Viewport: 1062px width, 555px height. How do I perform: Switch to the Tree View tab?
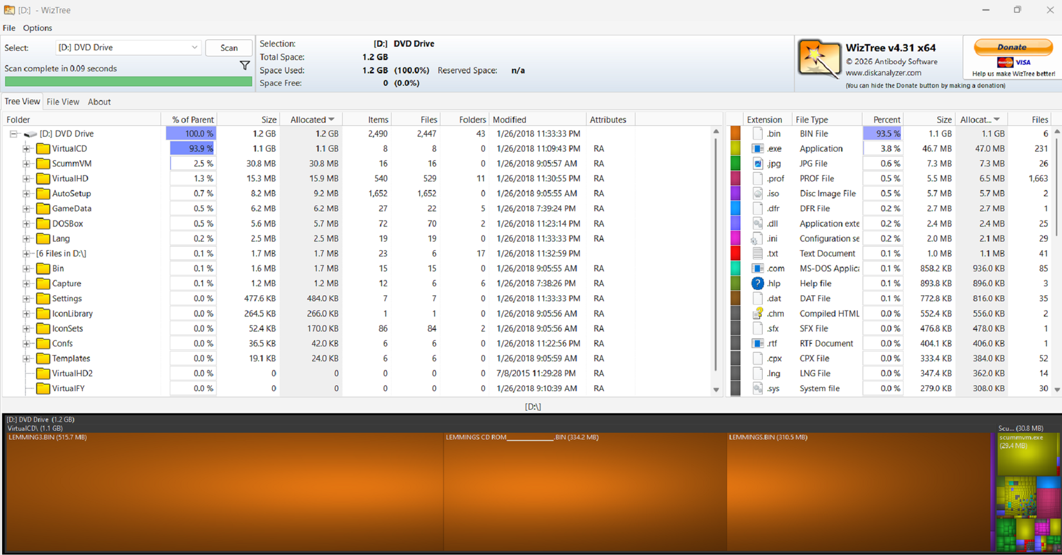(22, 102)
